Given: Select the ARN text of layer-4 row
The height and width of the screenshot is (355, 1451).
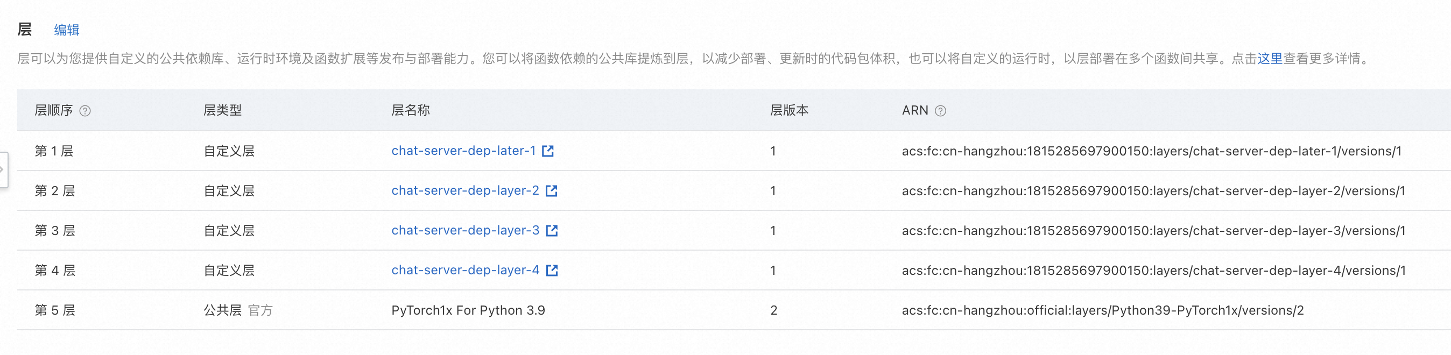Looking at the screenshot, I should (1153, 271).
